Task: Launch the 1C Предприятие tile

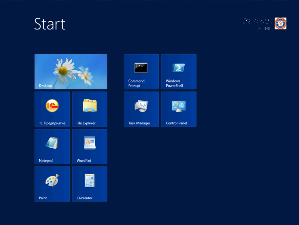Action: 52,109
